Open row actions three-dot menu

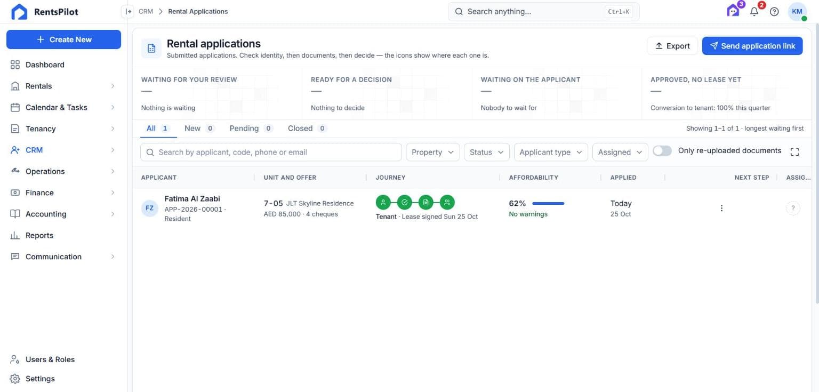(721, 208)
